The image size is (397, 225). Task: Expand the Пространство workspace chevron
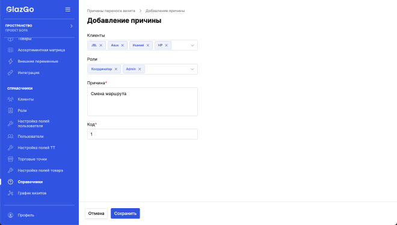(x=72, y=26)
